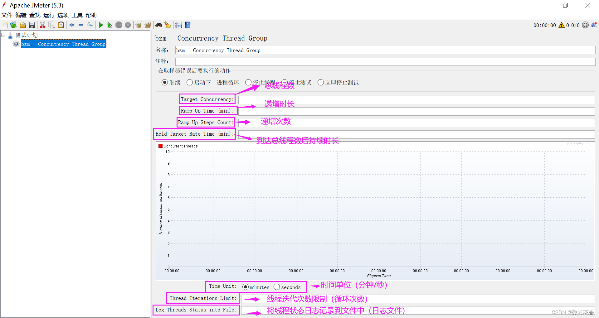Image resolution: width=599 pixels, height=318 pixels.
Task: Click the 在取样器错误后要执行的动作 group label
Action: tap(194, 71)
